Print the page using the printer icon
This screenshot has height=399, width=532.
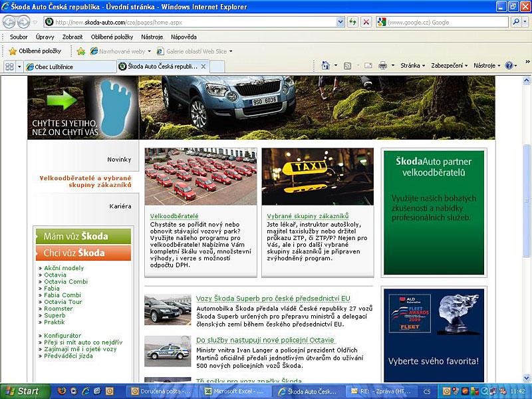(383, 65)
